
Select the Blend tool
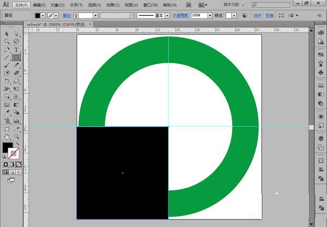(16, 112)
